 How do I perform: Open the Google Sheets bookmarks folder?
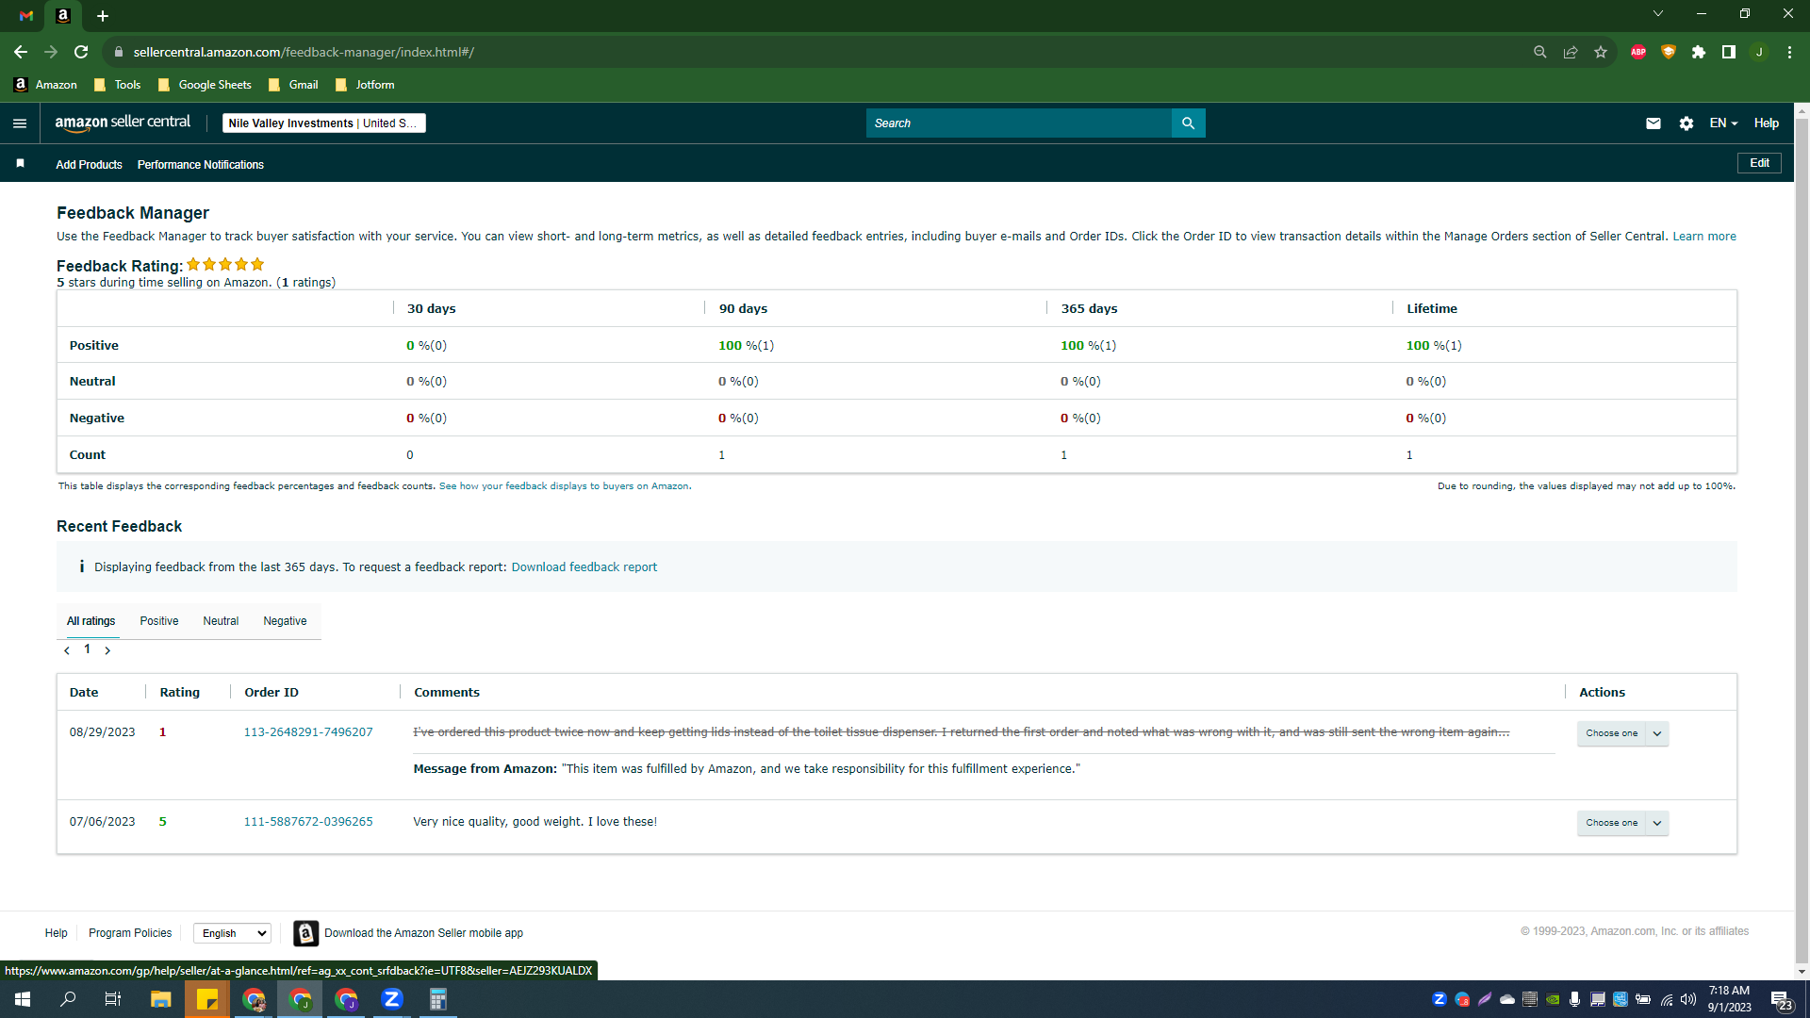[x=206, y=85]
